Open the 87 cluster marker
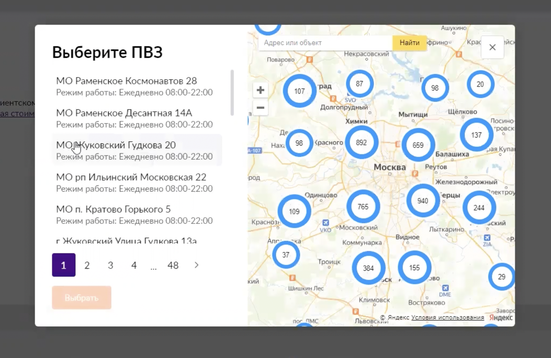551x358 pixels. point(359,84)
